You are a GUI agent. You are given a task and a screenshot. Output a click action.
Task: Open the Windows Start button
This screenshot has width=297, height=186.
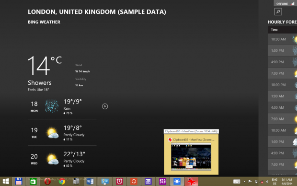point(6,182)
